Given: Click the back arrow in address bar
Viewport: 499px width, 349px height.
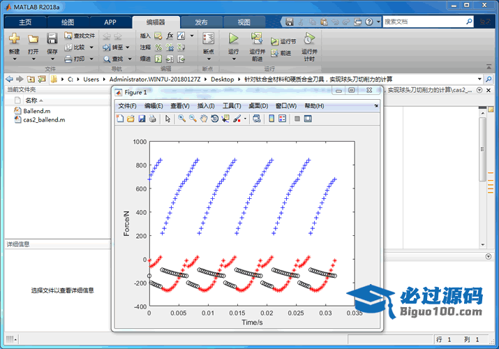Looking at the screenshot, I should click(x=10, y=79).
